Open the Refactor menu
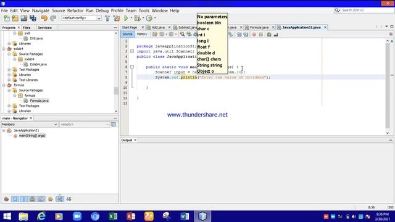395x222 pixels. pyautogui.click(x=75, y=10)
